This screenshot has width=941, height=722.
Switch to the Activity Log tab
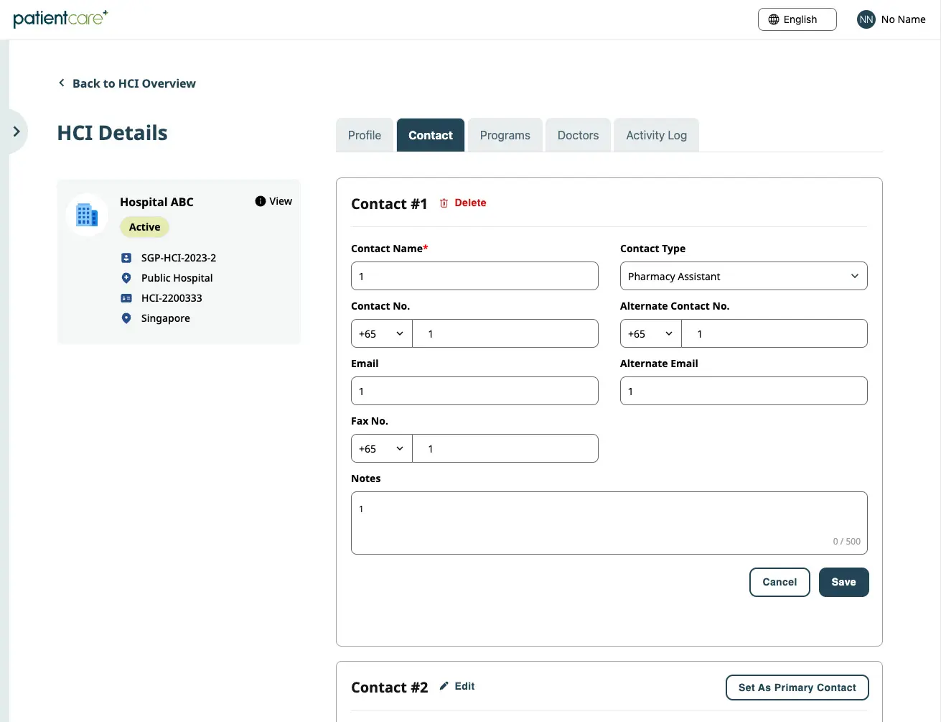[x=655, y=135]
